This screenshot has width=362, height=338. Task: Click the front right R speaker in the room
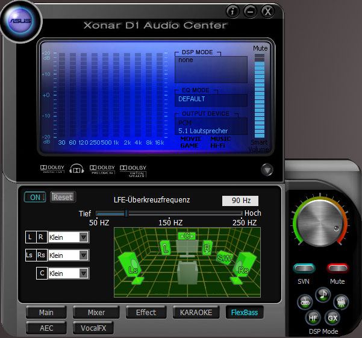207,248
